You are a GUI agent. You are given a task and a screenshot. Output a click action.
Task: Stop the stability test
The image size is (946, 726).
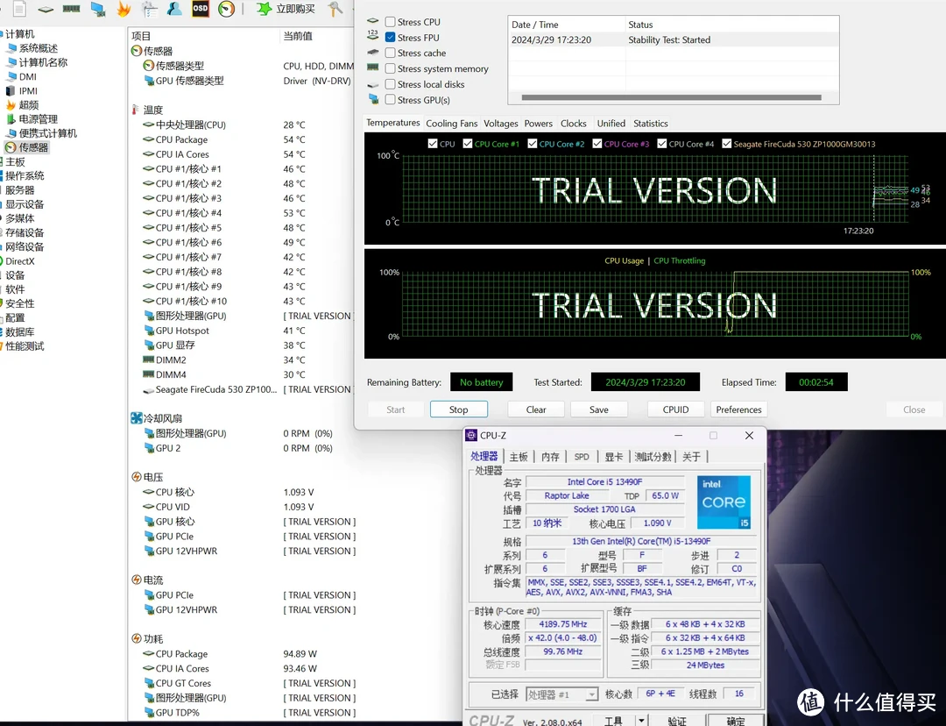pyautogui.click(x=458, y=409)
